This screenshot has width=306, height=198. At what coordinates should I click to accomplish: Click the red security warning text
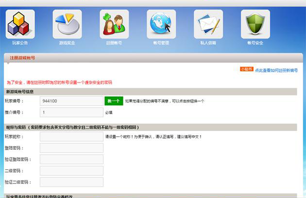tap(60, 83)
